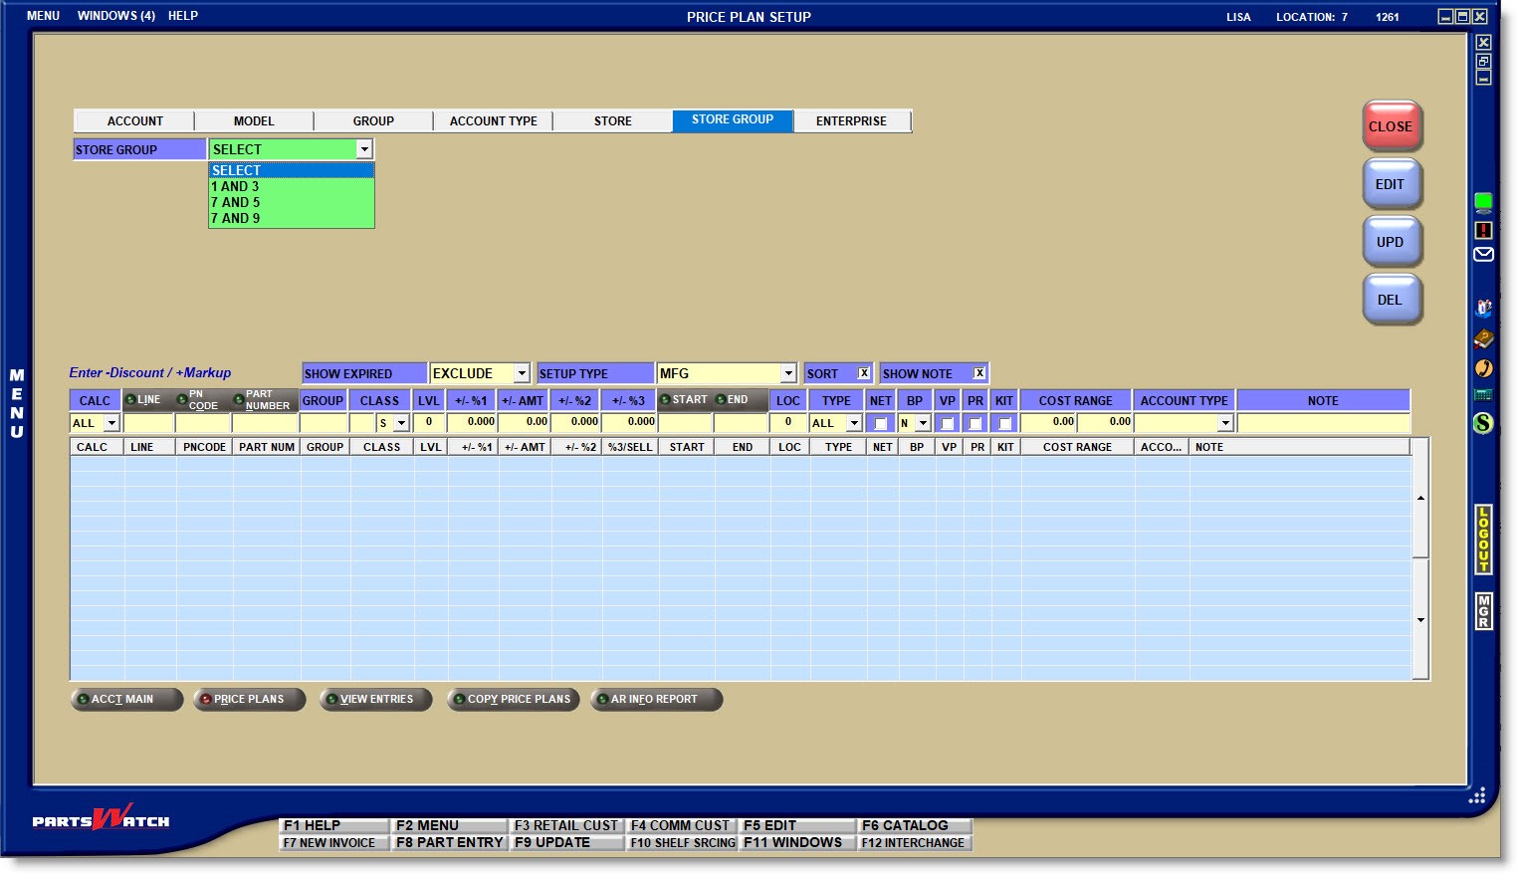Screen dimensions: 1517x874
Task: Click the vertical LOGOUT icon
Action: pyautogui.click(x=1483, y=540)
